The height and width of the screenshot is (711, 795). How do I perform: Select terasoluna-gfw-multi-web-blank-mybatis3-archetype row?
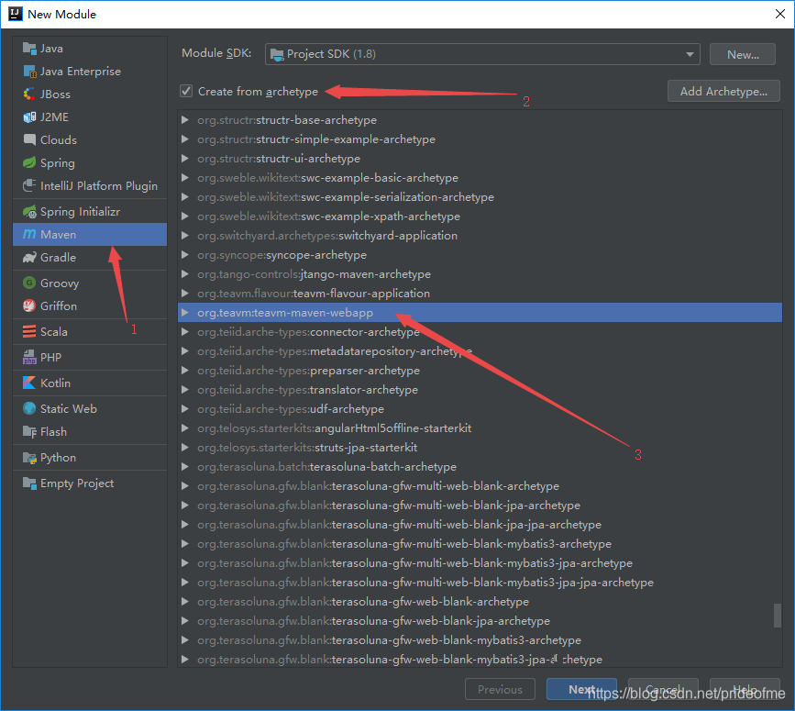pos(480,544)
